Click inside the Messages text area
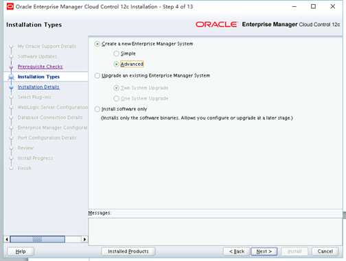This screenshot has height=261, width=346. point(215,232)
